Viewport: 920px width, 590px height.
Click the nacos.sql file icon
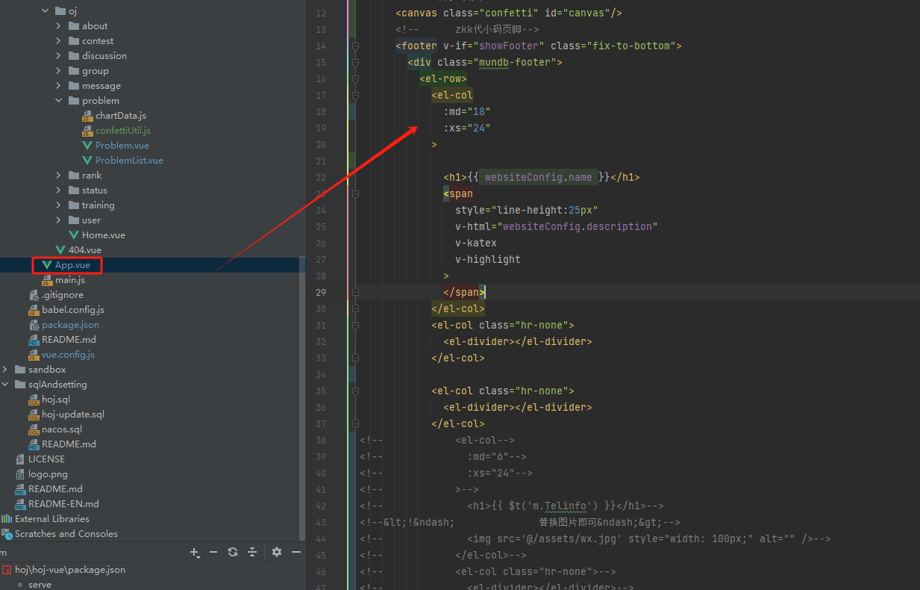[x=34, y=429]
